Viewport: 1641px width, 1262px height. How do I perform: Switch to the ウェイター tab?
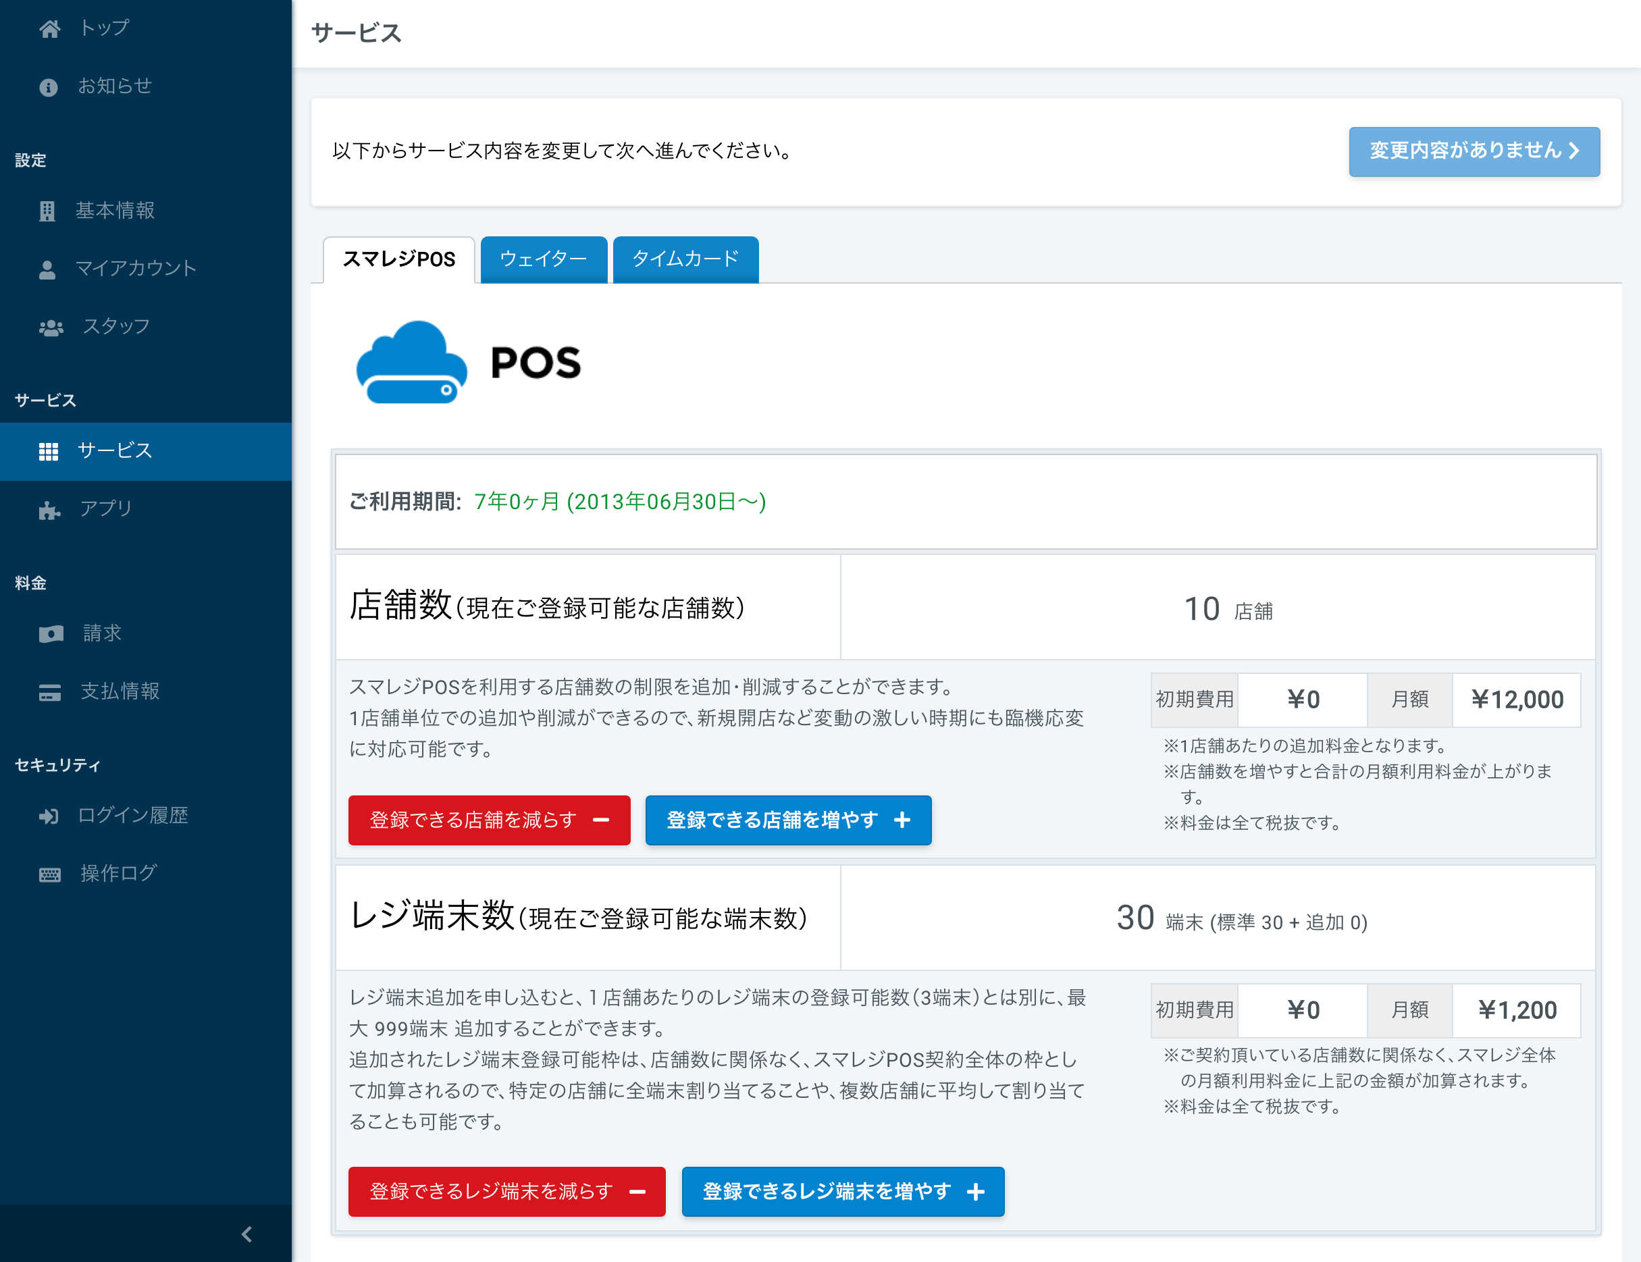coord(543,259)
